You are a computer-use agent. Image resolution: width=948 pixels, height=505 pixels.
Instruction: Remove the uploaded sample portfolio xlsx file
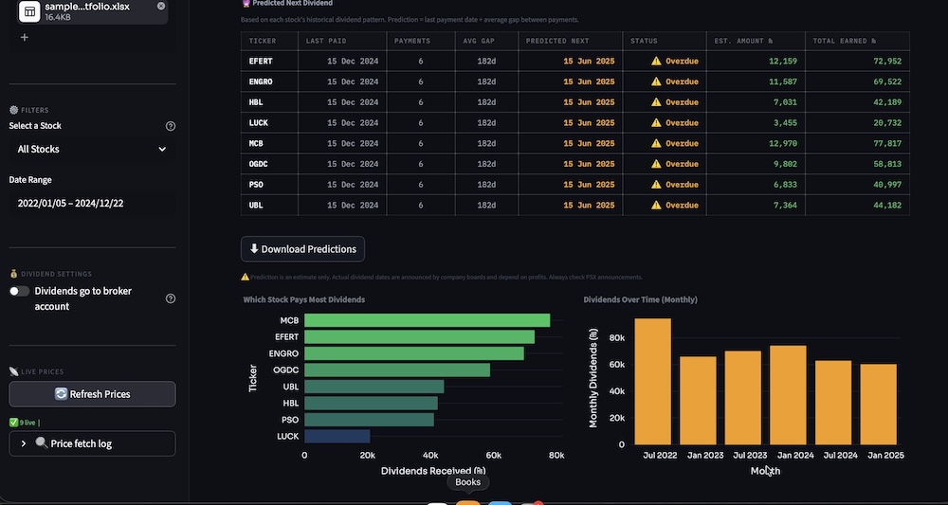coord(161,7)
